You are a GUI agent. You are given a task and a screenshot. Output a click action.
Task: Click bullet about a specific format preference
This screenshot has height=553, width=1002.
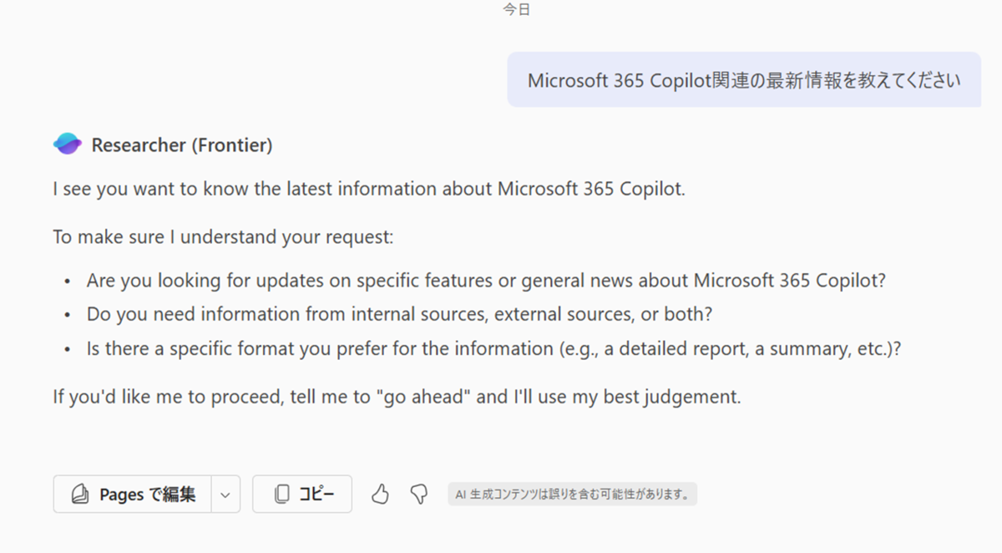494,349
